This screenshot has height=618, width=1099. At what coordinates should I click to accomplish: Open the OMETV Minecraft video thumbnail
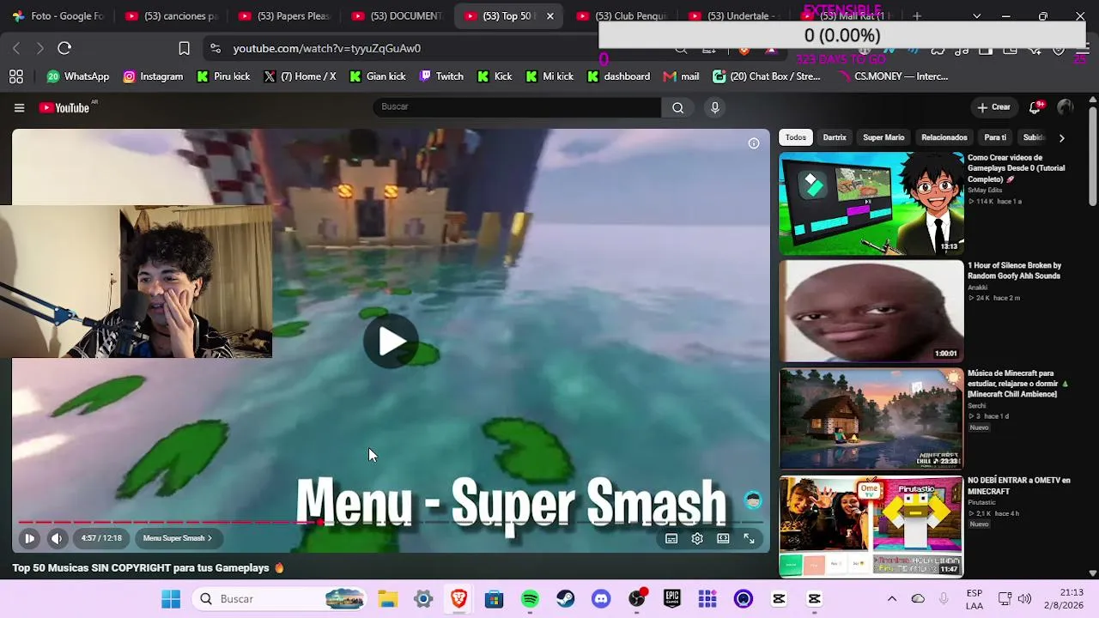coord(871,526)
